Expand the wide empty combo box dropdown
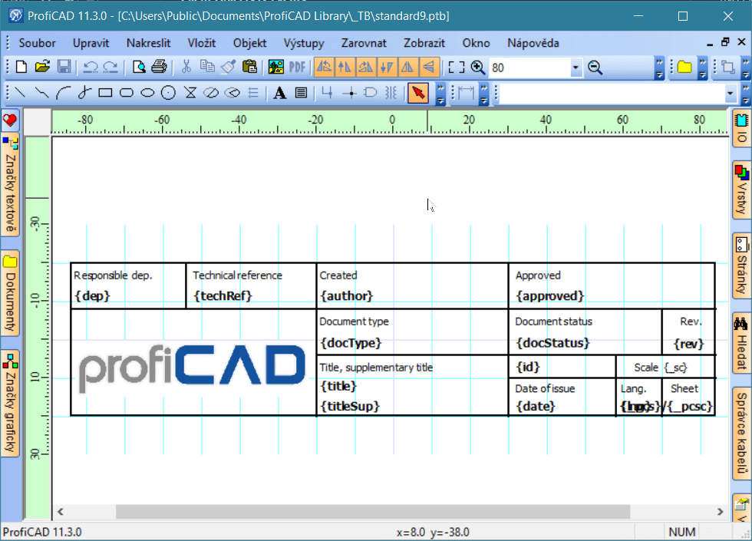This screenshot has height=541, width=752. 730,93
